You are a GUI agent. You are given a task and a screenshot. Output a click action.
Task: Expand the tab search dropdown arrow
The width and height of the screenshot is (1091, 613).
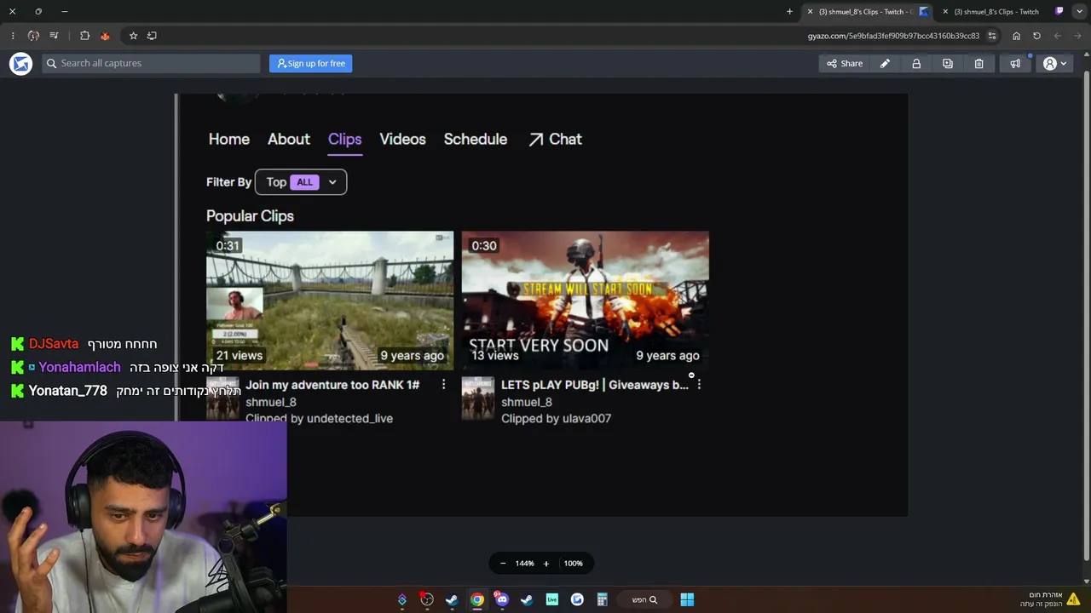[1079, 12]
